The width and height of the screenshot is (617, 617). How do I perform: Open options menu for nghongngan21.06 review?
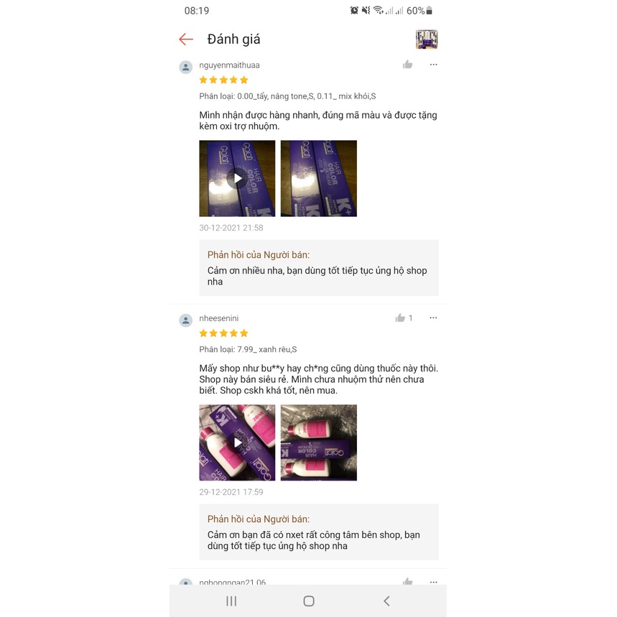[433, 582]
